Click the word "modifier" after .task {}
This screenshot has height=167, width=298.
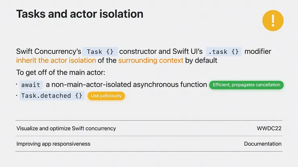pos(259,52)
